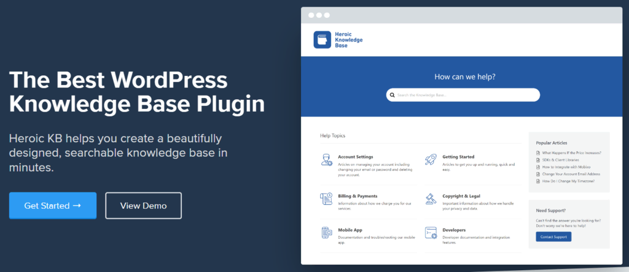Click the Get Started button
Viewport: 629px width, 272px height.
53,206
